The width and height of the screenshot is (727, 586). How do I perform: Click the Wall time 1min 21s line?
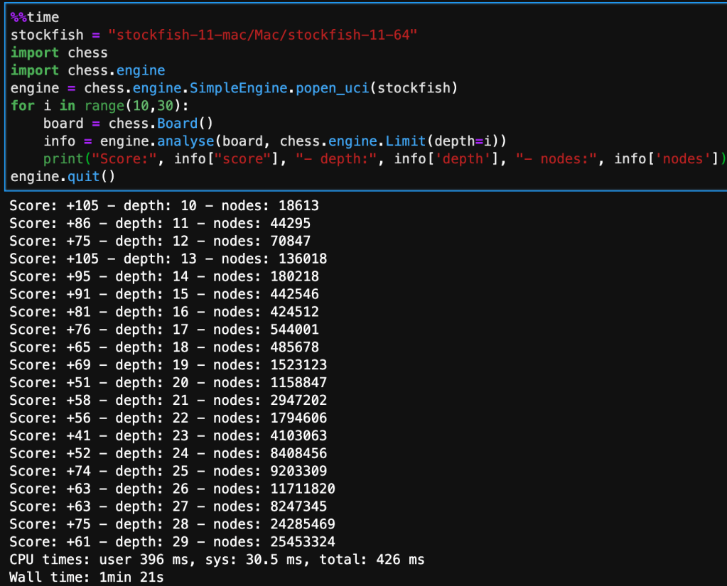[x=86, y=577]
